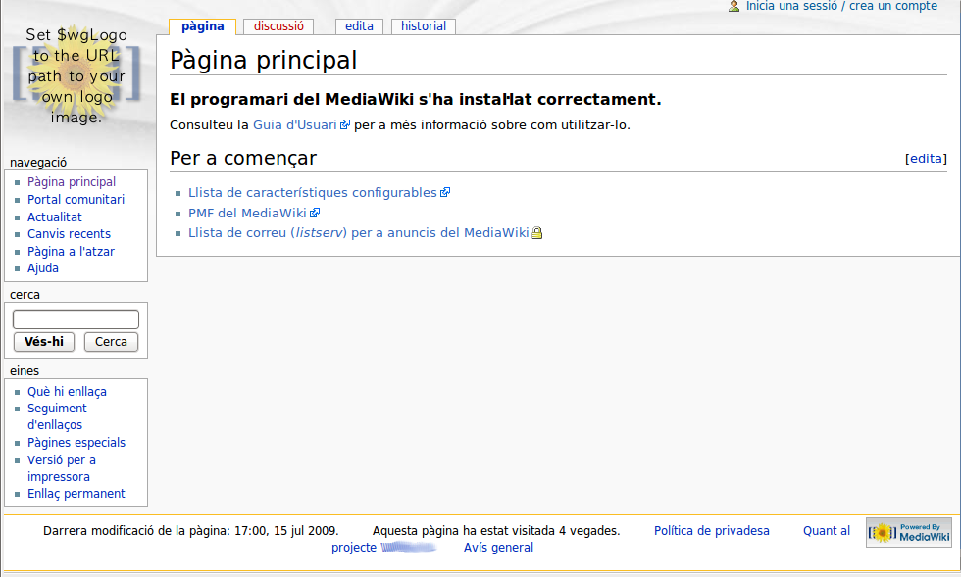Open the Guia d'Usuari link
This screenshot has height=577, width=961.
pyautogui.click(x=295, y=125)
